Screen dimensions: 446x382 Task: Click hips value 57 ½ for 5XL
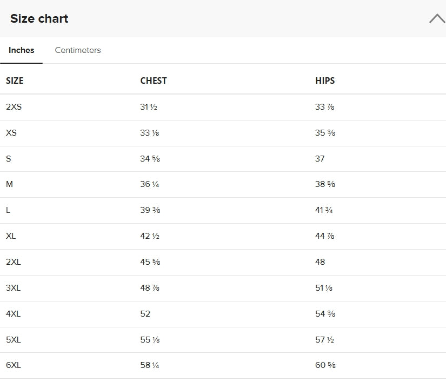[x=324, y=340]
